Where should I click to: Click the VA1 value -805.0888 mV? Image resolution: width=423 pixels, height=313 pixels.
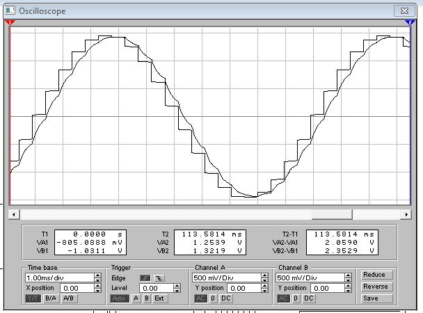[89, 242]
